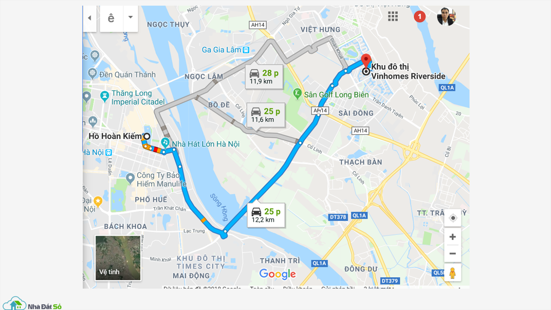
Task: Click the Street View pegman icon
Action: [453, 273]
